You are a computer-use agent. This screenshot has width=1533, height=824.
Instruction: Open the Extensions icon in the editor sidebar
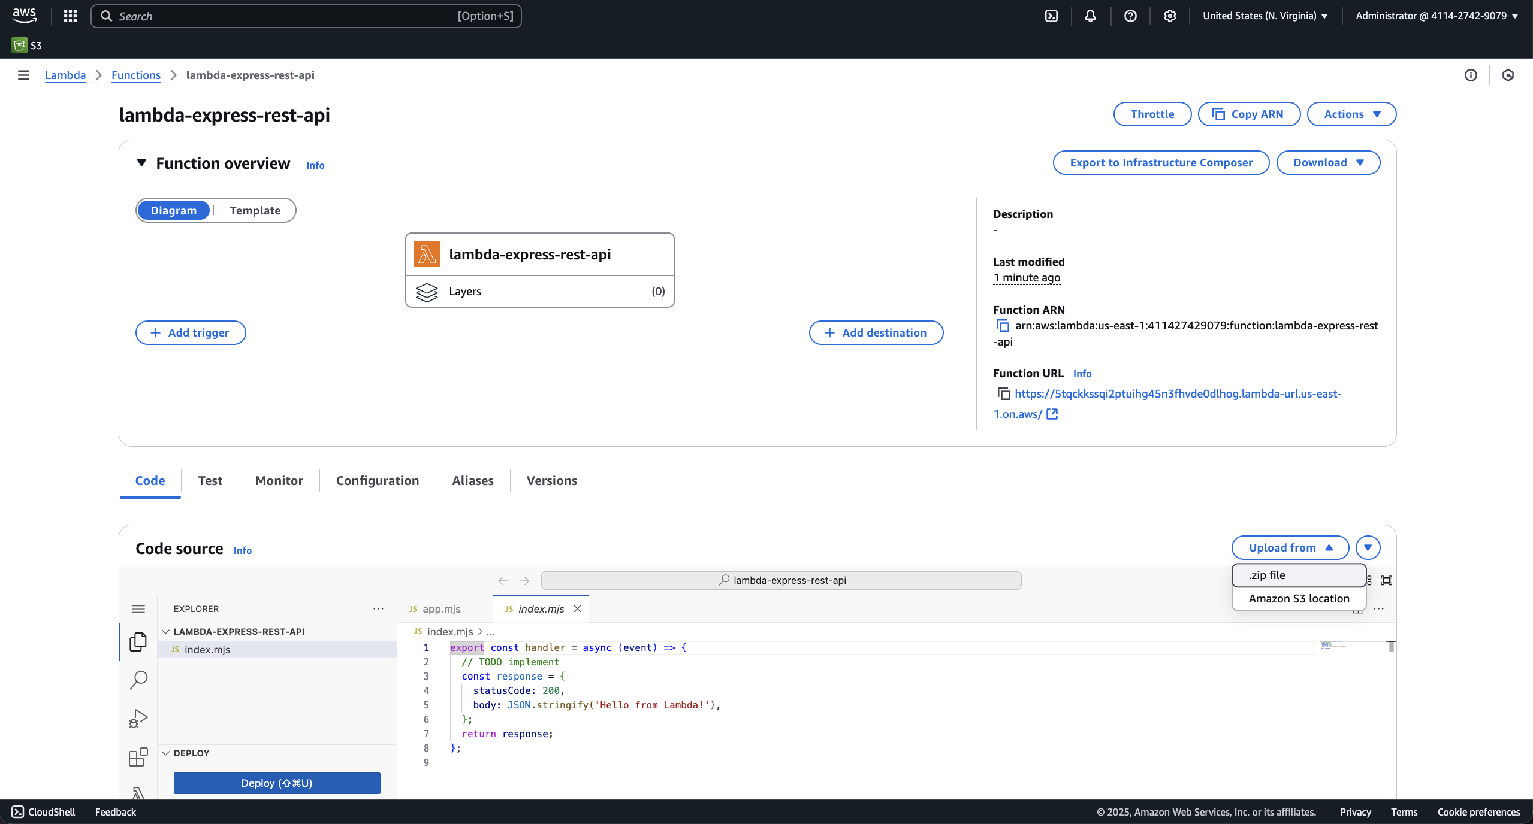[138, 756]
